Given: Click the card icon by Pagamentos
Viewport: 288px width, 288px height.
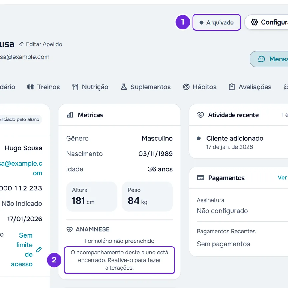Looking at the screenshot, I should point(201,178).
